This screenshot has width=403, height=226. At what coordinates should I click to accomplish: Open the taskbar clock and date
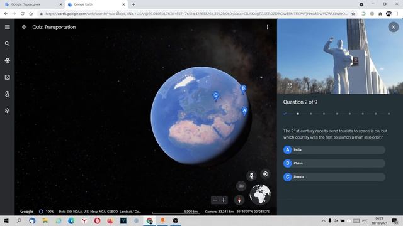[379, 220]
